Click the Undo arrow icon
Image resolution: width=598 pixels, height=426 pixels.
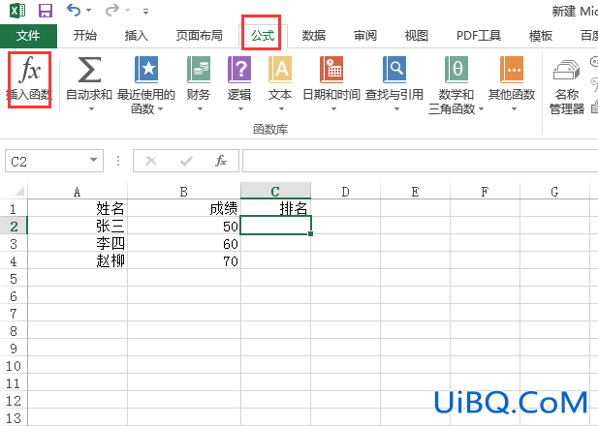[74, 11]
